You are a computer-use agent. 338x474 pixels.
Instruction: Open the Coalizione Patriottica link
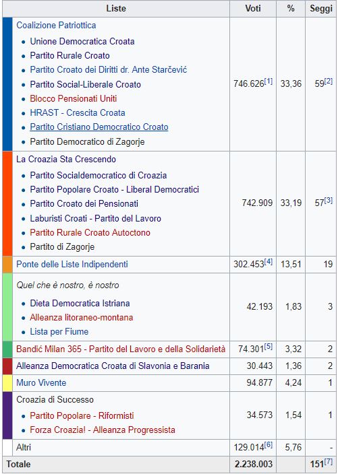[56, 25]
